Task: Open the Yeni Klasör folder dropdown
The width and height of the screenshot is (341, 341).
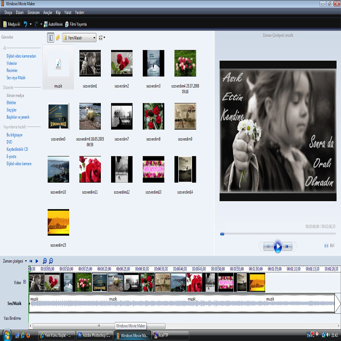Action: point(79,38)
